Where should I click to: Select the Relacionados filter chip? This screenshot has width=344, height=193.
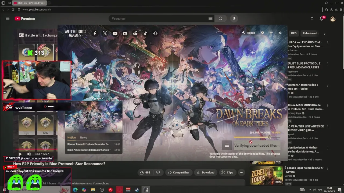pyautogui.click(x=310, y=33)
